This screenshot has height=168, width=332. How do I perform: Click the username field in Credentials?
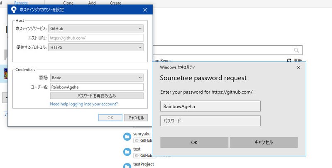(97, 87)
